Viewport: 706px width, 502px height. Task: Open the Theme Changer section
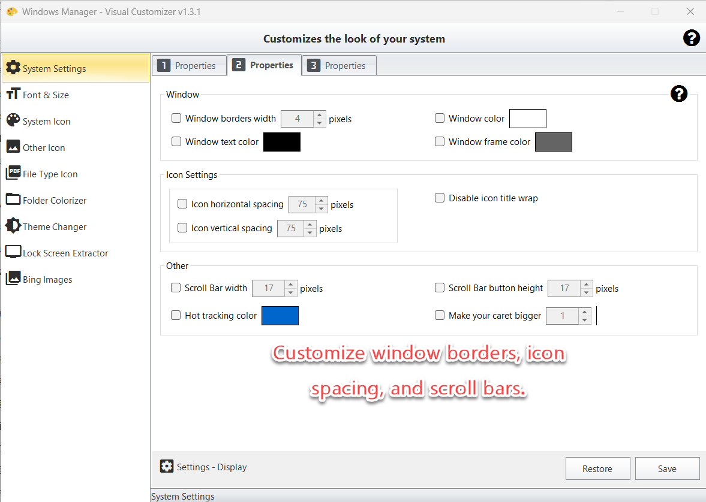76,226
